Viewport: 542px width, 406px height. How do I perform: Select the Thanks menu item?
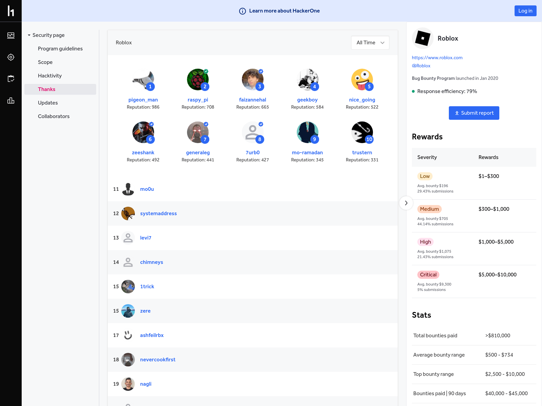(60, 89)
